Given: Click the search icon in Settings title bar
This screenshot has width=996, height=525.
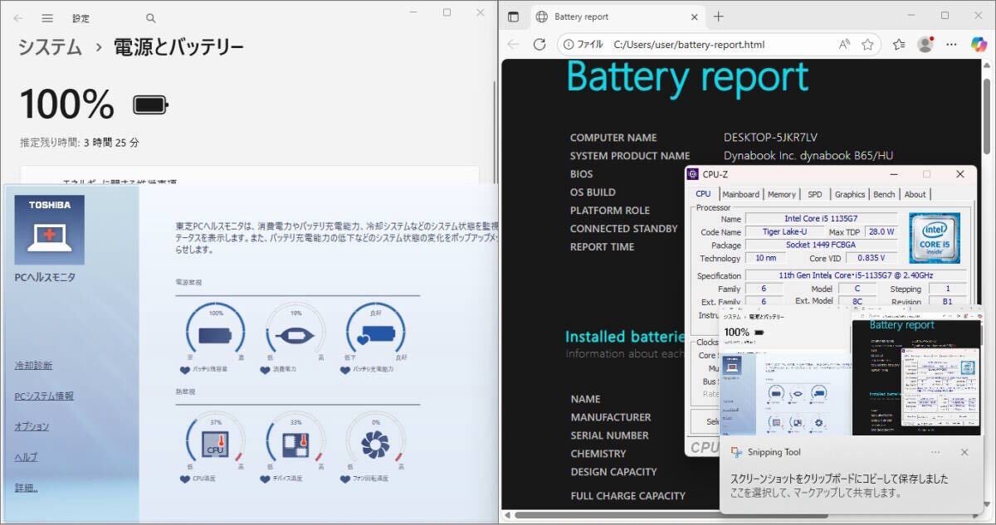Looking at the screenshot, I should pos(150,17).
